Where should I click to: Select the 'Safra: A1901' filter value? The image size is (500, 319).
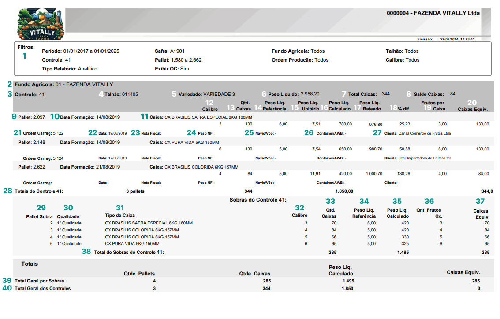click(x=170, y=51)
